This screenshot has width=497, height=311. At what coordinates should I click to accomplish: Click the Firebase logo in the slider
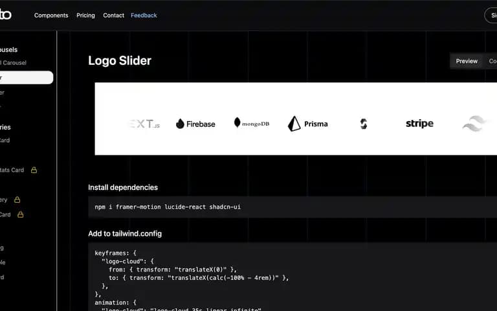195,124
